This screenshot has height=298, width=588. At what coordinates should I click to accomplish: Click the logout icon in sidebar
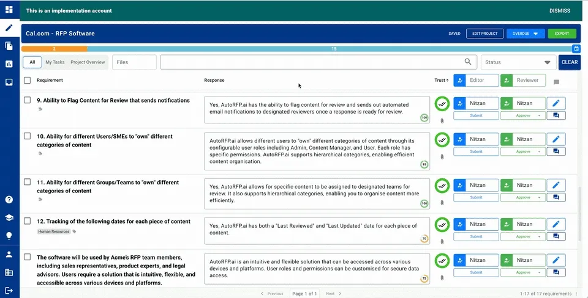point(9,291)
